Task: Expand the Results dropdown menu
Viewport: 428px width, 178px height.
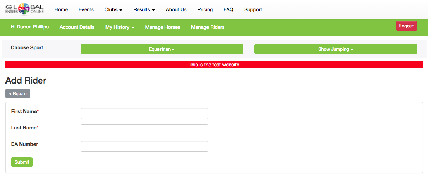Action: (144, 10)
